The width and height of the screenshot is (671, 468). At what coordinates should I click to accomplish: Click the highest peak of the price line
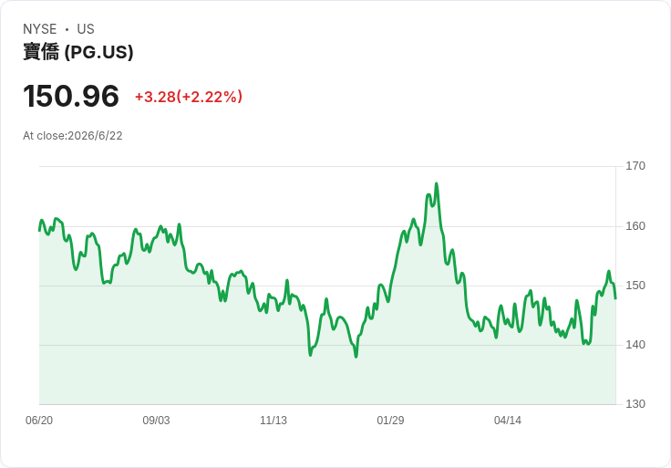pyautogui.click(x=437, y=183)
